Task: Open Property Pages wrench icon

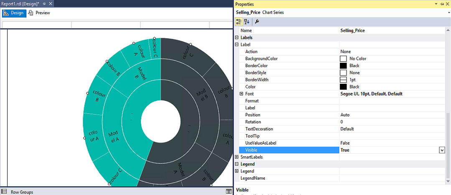Action: pos(257,21)
